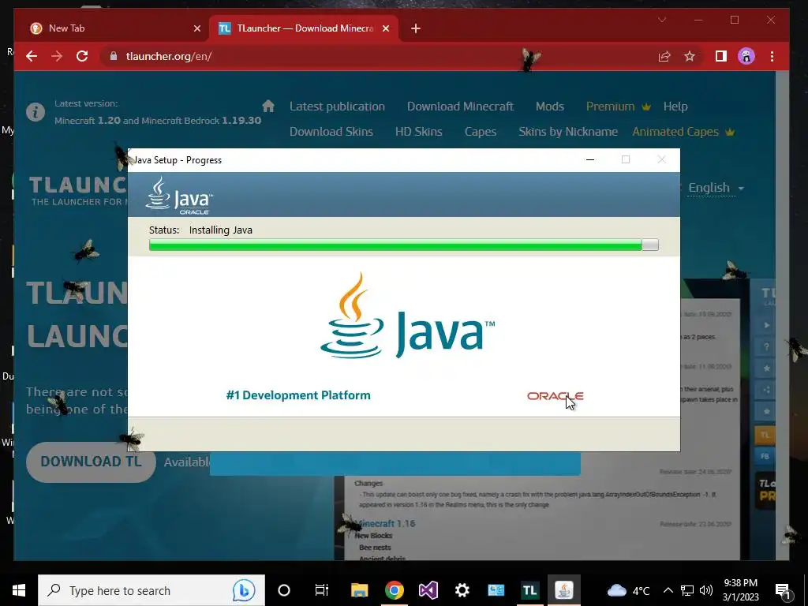Show hidden system tray icons
This screenshot has width=808, height=606.
point(668,590)
